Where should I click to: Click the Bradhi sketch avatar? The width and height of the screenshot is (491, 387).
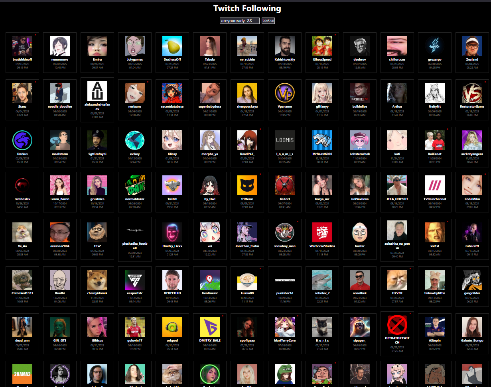coord(60,280)
